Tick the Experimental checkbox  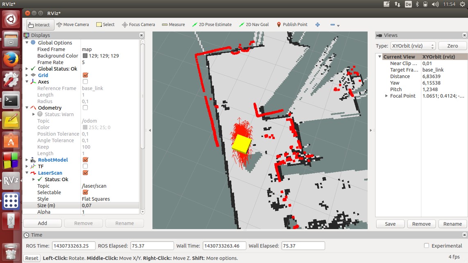[426, 245]
